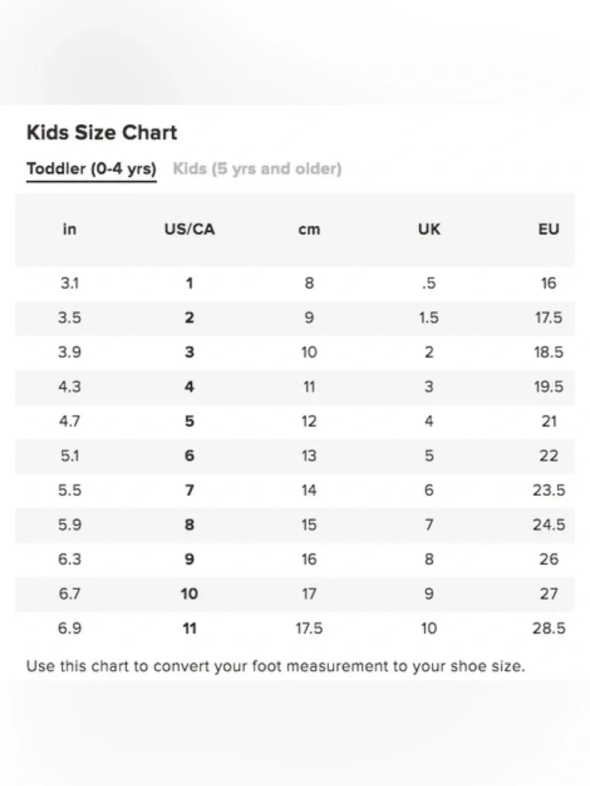Click the in column header
Image resolution: width=590 pixels, height=786 pixels.
point(70,229)
